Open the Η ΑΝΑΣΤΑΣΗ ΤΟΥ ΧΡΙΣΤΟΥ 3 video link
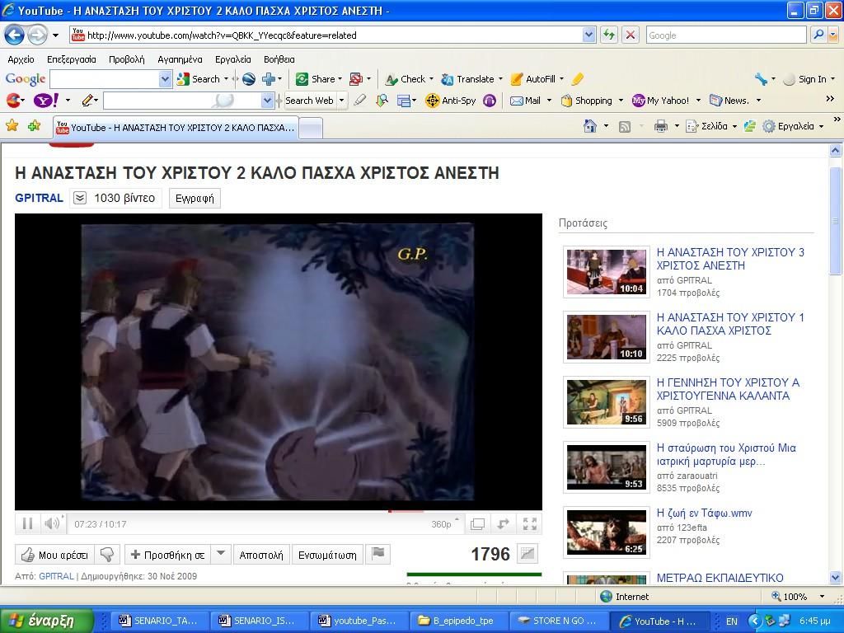This screenshot has width=844, height=633. (730, 259)
